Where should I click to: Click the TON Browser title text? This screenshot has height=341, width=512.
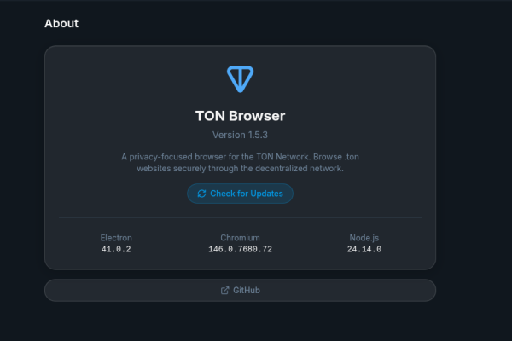(240, 116)
